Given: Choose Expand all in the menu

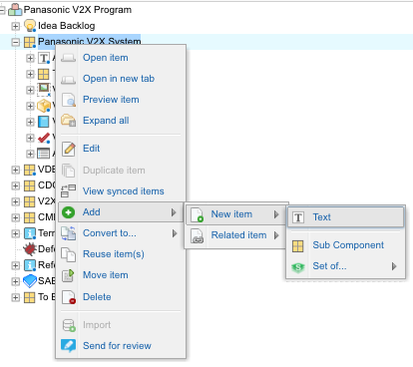Looking at the screenshot, I should pyautogui.click(x=121, y=121).
